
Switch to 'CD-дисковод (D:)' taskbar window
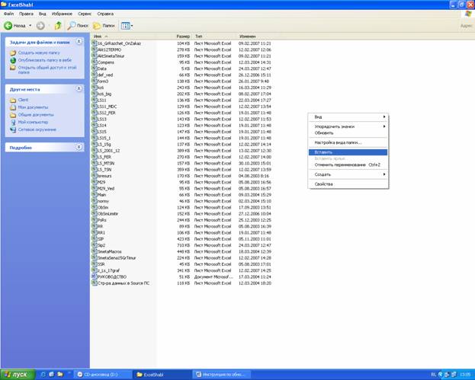[x=98, y=375]
